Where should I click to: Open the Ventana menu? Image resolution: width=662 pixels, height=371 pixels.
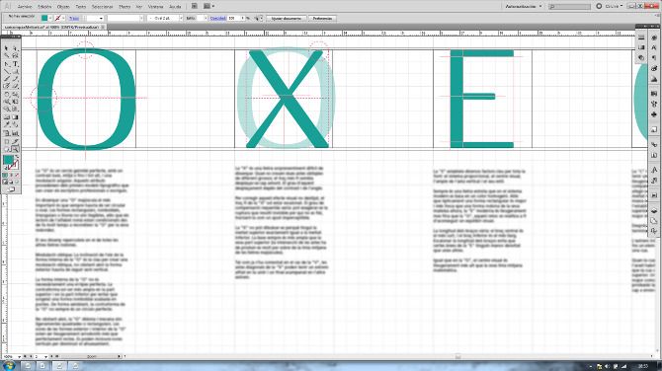click(155, 7)
